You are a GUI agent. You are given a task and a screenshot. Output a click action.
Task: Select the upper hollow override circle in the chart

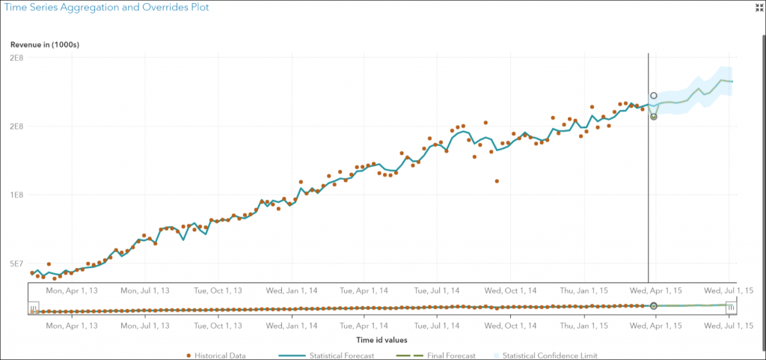tap(654, 96)
